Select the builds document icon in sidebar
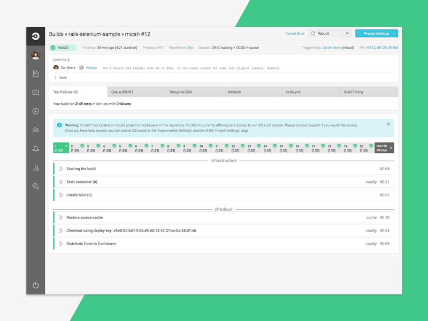Viewport: 428px width, 321px height. 35,74
